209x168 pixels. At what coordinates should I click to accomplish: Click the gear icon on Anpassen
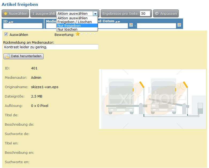coord(157,14)
